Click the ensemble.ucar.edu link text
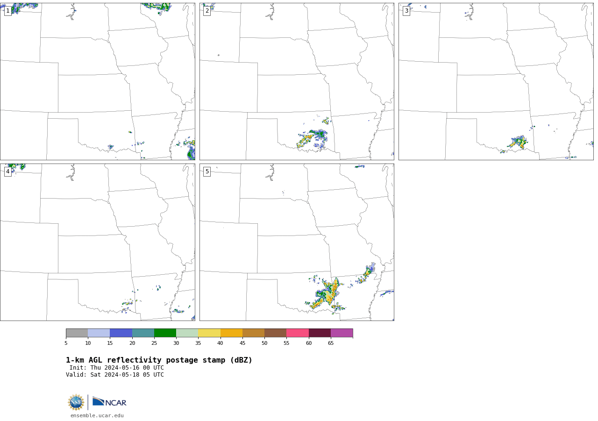This screenshot has height=421, width=598. pos(97,415)
